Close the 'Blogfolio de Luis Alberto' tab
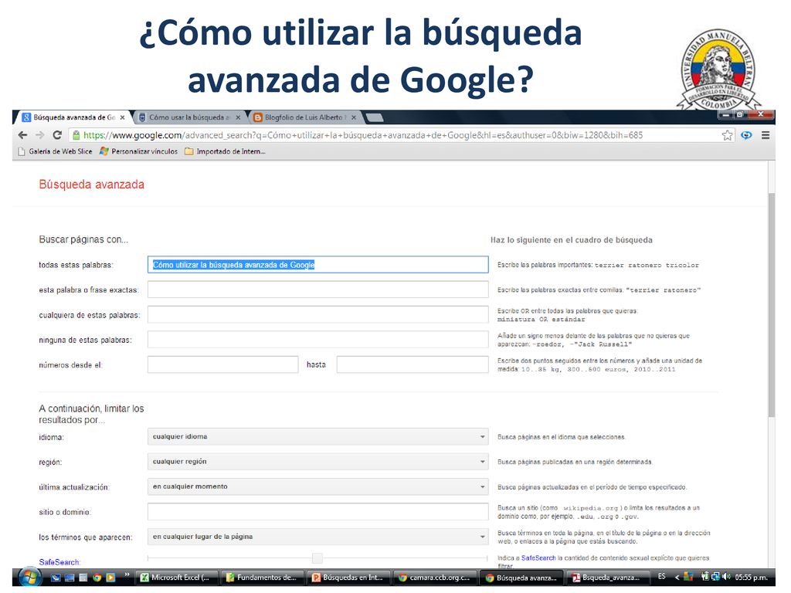Image resolution: width=791 pixels, height=593 pixels. click(x=354, y=117)
